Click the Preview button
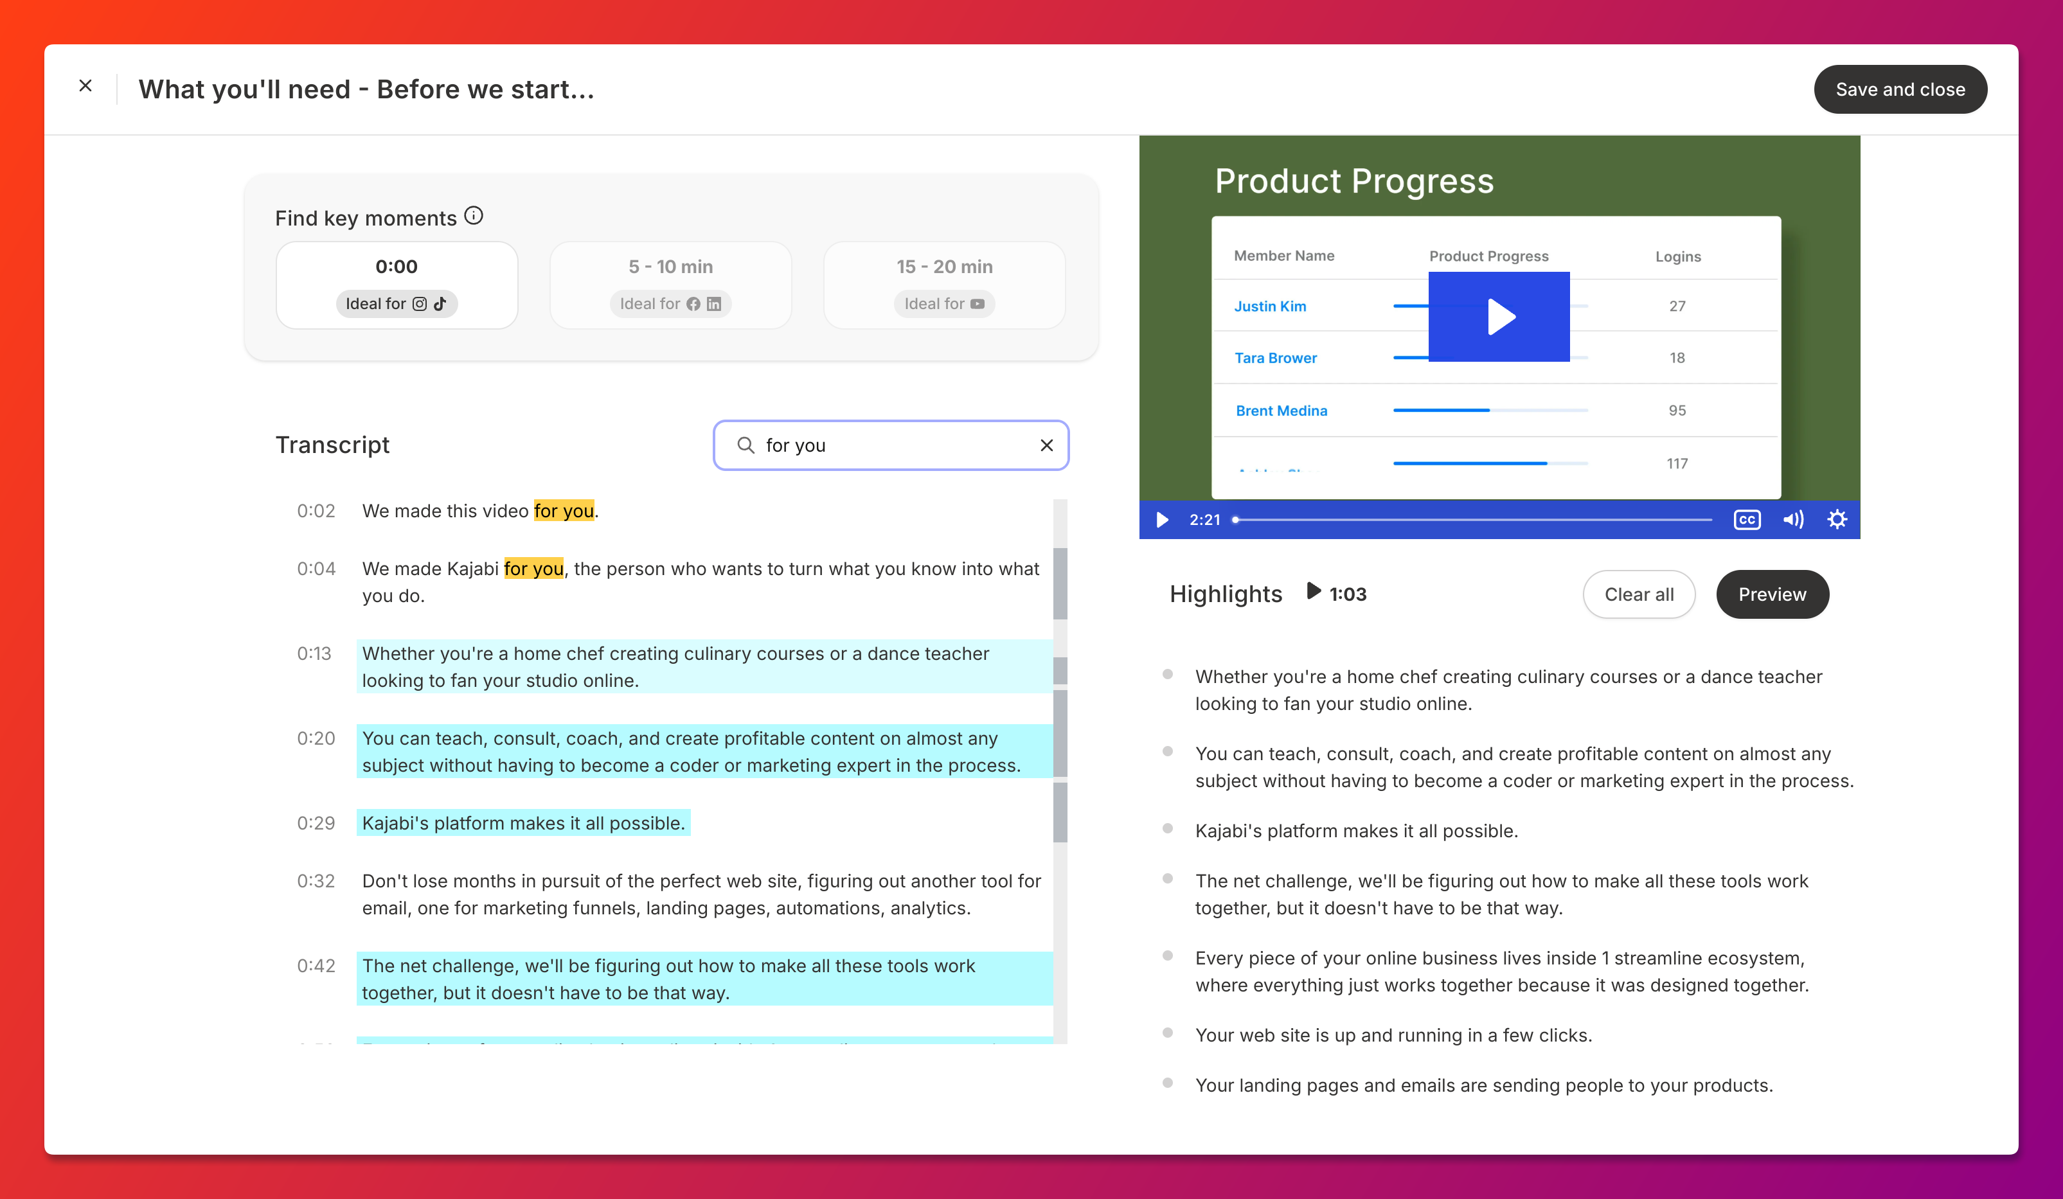2063x1199 pixels. 1772,594
